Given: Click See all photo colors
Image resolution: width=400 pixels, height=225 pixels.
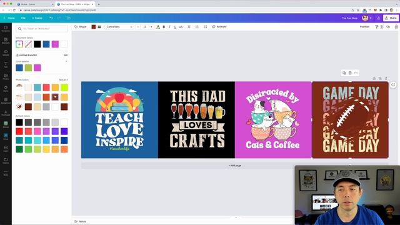Looking at the screenshot, I should 63,80.
